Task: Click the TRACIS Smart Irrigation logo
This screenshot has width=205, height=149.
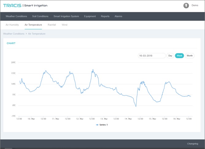Action: coord(25,6)
